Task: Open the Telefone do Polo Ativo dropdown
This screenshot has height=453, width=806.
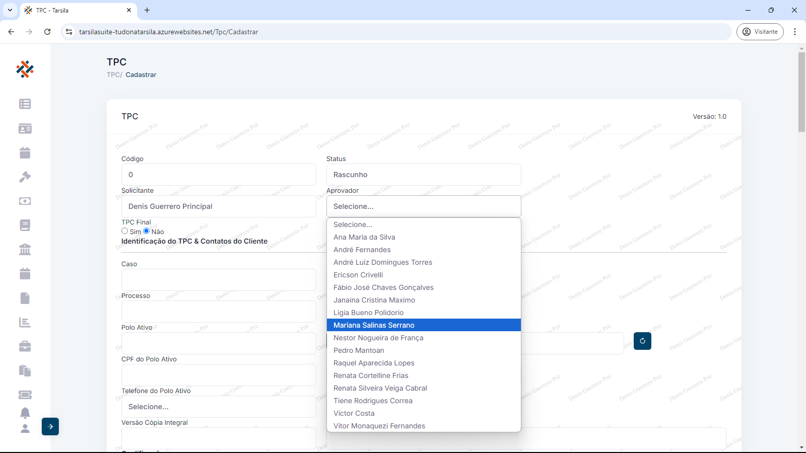Action: [219, 407]
